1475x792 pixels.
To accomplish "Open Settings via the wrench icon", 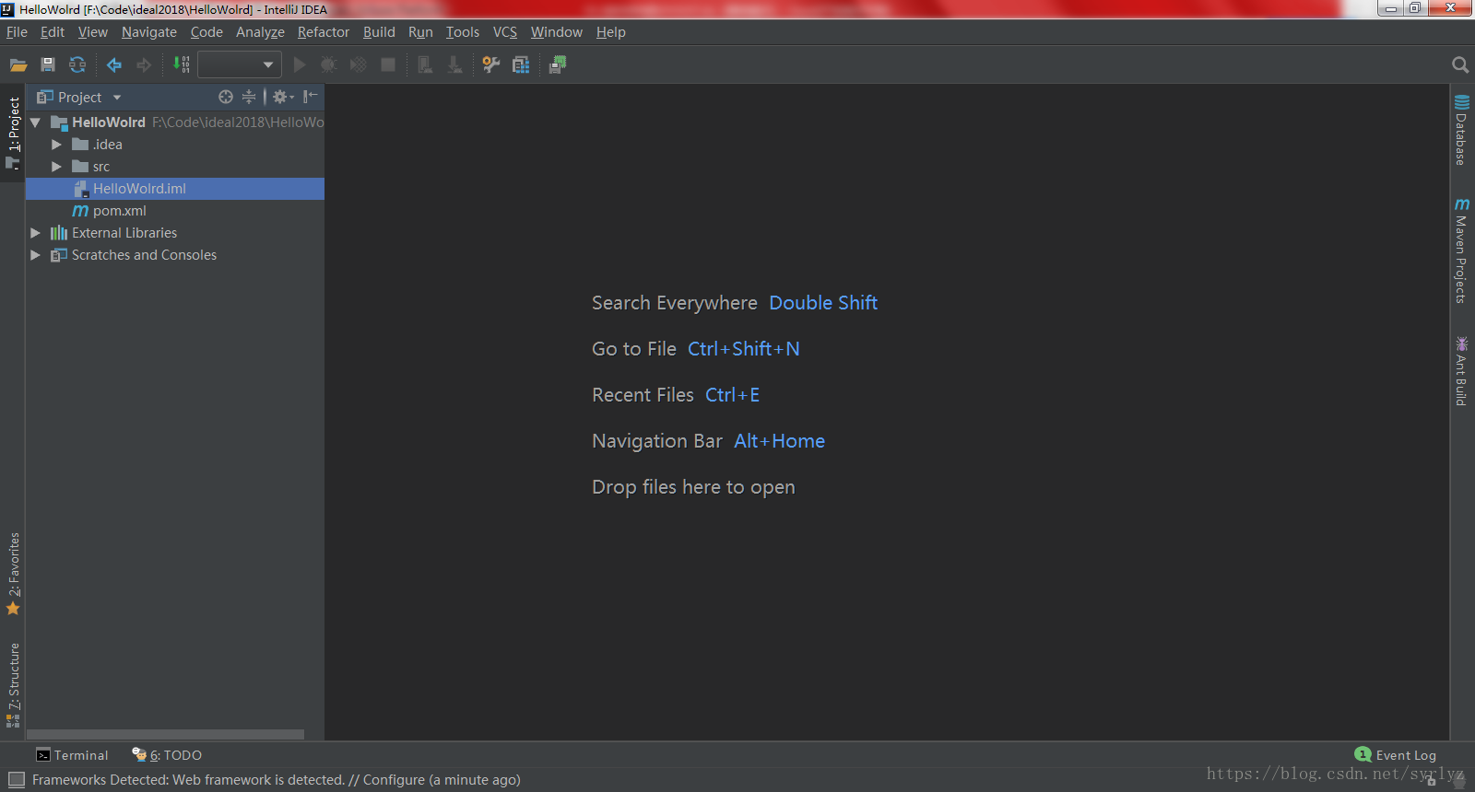I will [491, 64].
